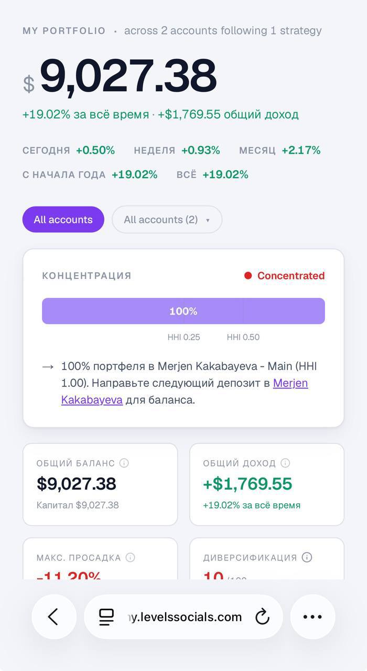Open the ОБЩИЙ ДОХОД +$1,769.55 card
The height and width of the screenshot is (671, 367).
[267, 484]
